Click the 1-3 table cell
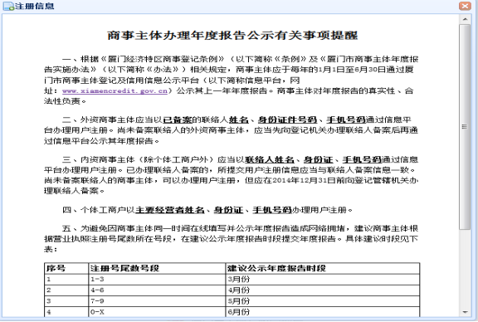Viewport: 478px width, 322px height. (x=157, y=280)
